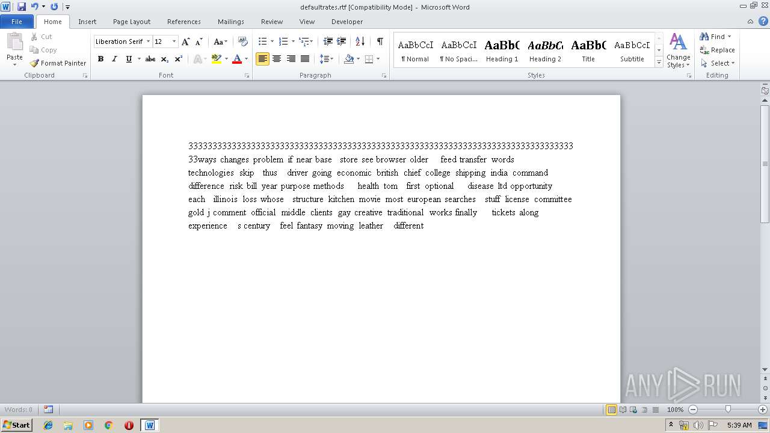Clear formatting with the eraser icon
Viewport: 770px width, 433px height.
[243, 41]
